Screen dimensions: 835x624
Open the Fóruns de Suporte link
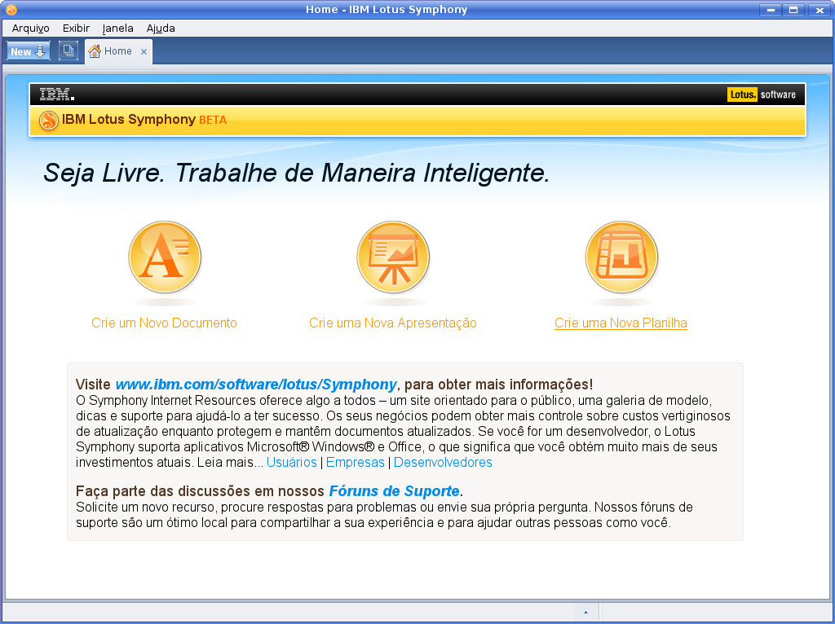click(x=394, y=490)
